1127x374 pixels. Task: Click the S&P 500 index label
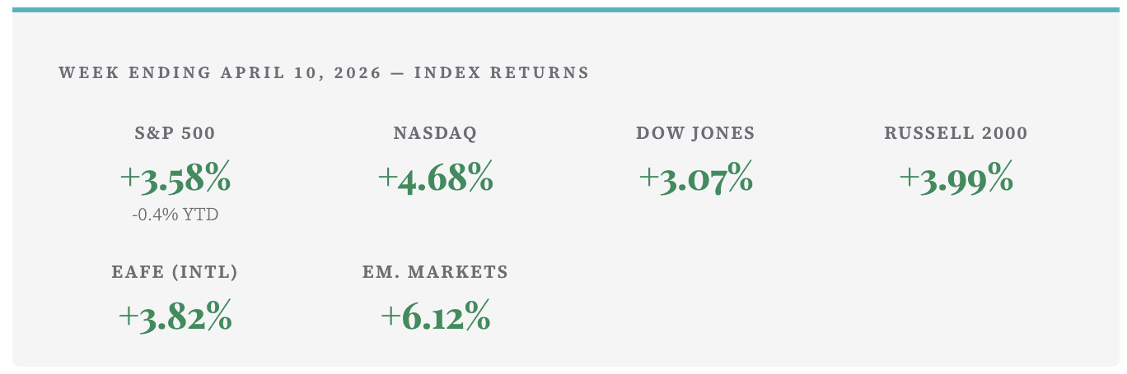[x=175, y=133]
